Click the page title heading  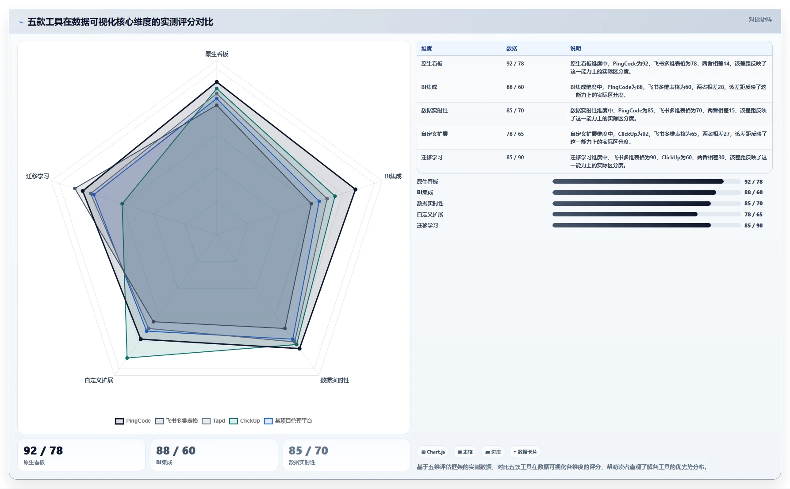coord(120,22)
